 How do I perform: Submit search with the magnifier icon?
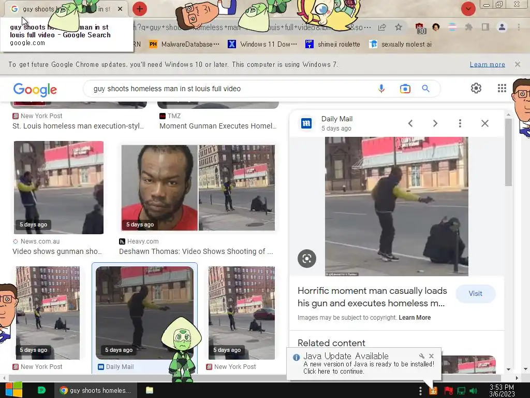pos(425,89)
